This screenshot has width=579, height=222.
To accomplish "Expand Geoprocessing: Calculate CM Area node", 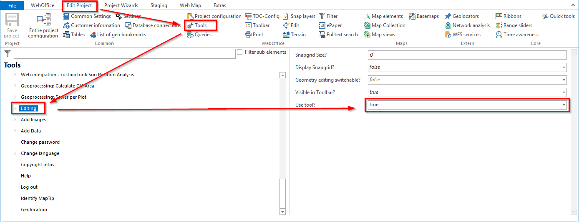I will tap(15, 86).
